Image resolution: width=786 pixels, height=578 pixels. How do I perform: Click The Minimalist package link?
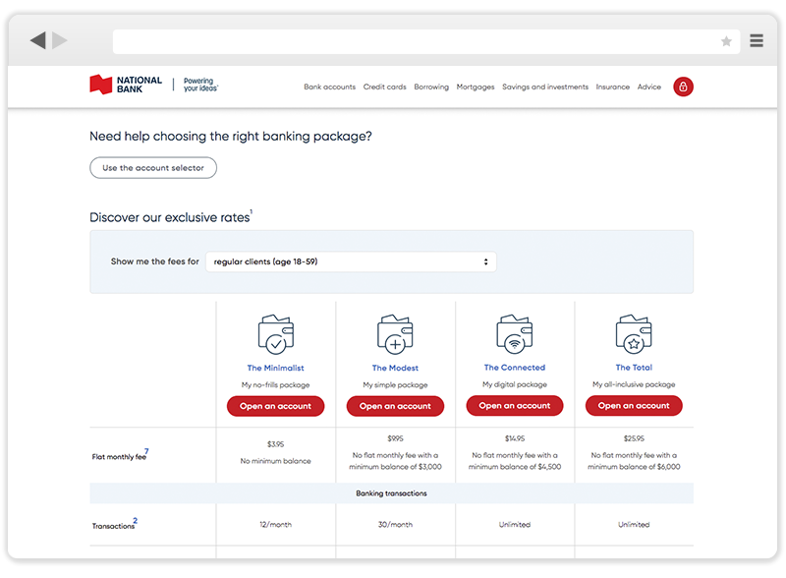pyautogui.click(x=276, y=368)
